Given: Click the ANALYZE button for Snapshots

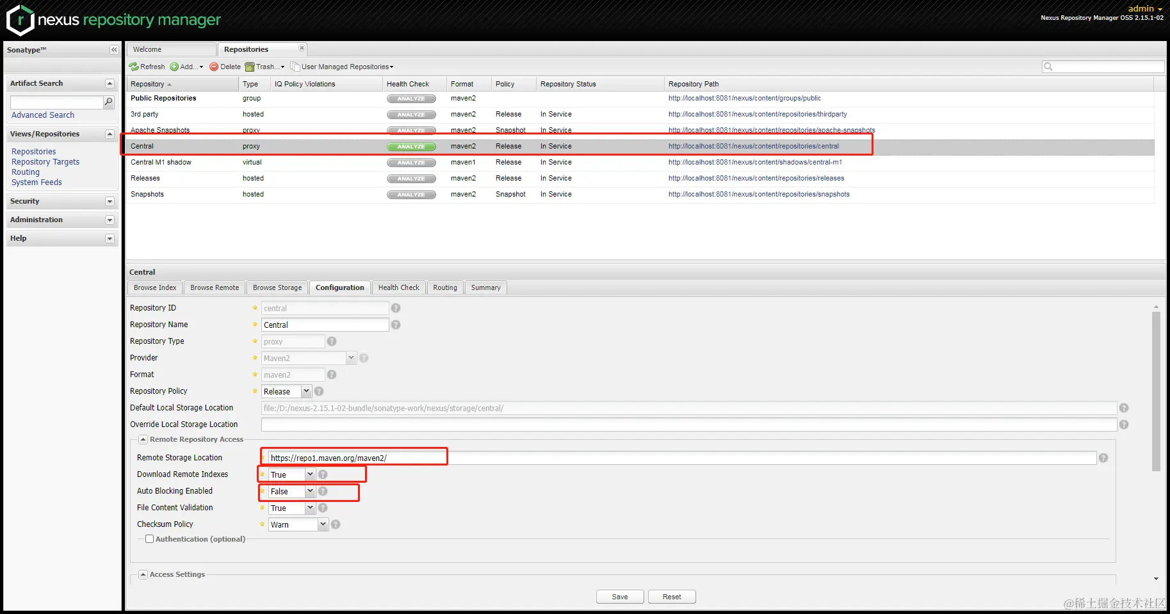Looking at the screenshot, I should click(411, 195).
